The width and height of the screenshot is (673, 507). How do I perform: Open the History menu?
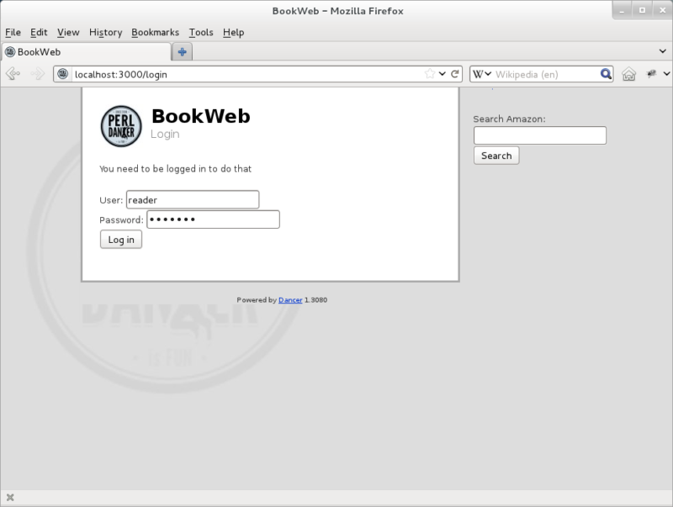pos(105,32)
